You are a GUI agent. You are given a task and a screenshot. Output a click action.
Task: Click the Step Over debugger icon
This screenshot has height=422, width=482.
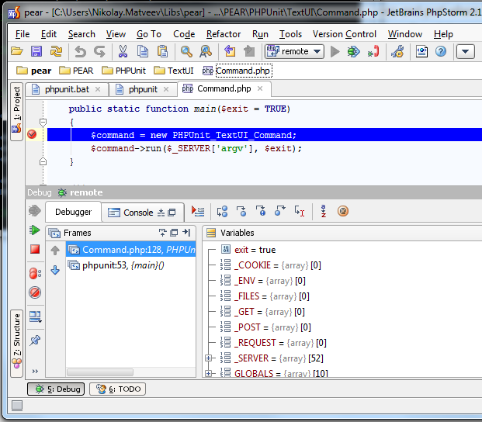tap(222, 211)
